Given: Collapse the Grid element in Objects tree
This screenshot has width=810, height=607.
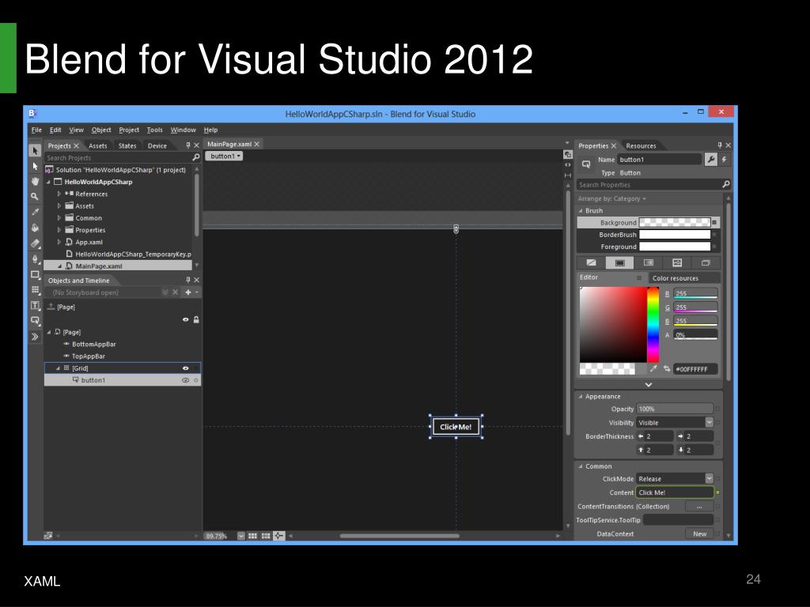Looking at the screenshot, I should [x=58, y=368].
